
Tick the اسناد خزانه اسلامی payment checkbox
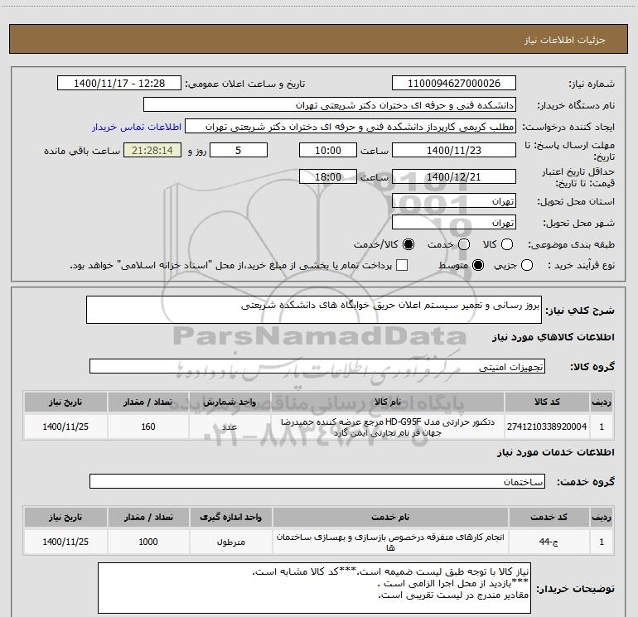[402, 265]
